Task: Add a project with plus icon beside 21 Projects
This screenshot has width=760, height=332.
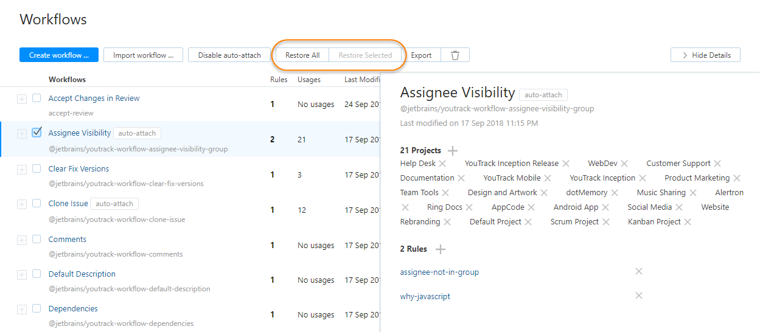Action: pos(453,151)
